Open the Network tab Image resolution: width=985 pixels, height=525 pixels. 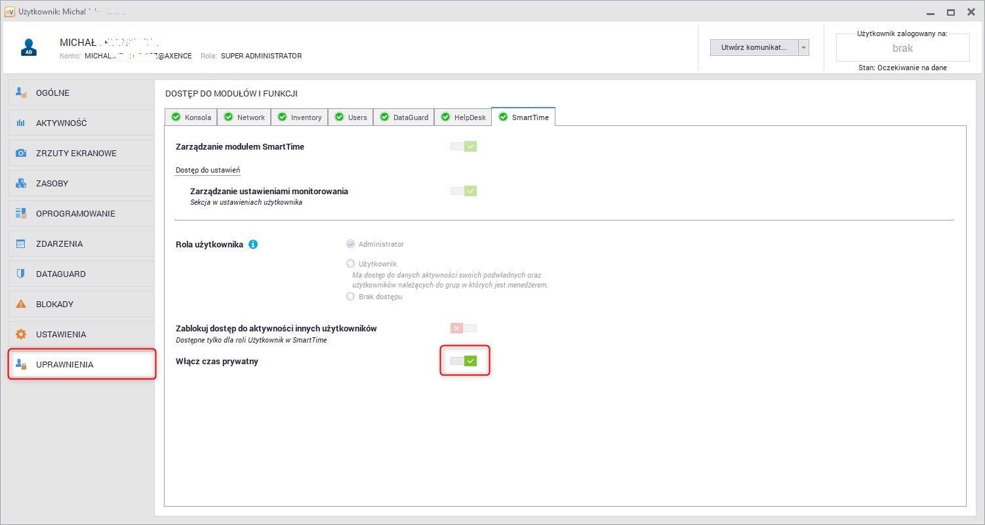coord(244,117)
